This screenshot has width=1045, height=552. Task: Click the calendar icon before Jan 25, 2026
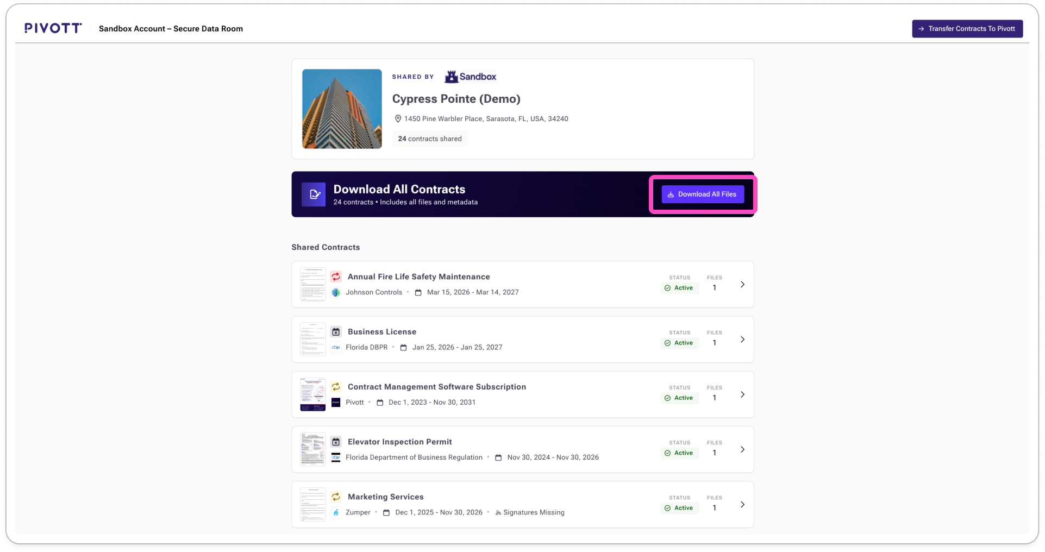pyautogui.click(x=404, y=347)
